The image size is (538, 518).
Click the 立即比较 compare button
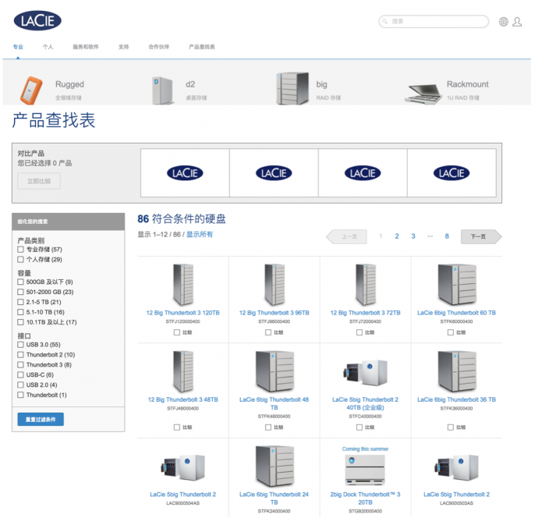pyautogui.click(x=39, y=181)
